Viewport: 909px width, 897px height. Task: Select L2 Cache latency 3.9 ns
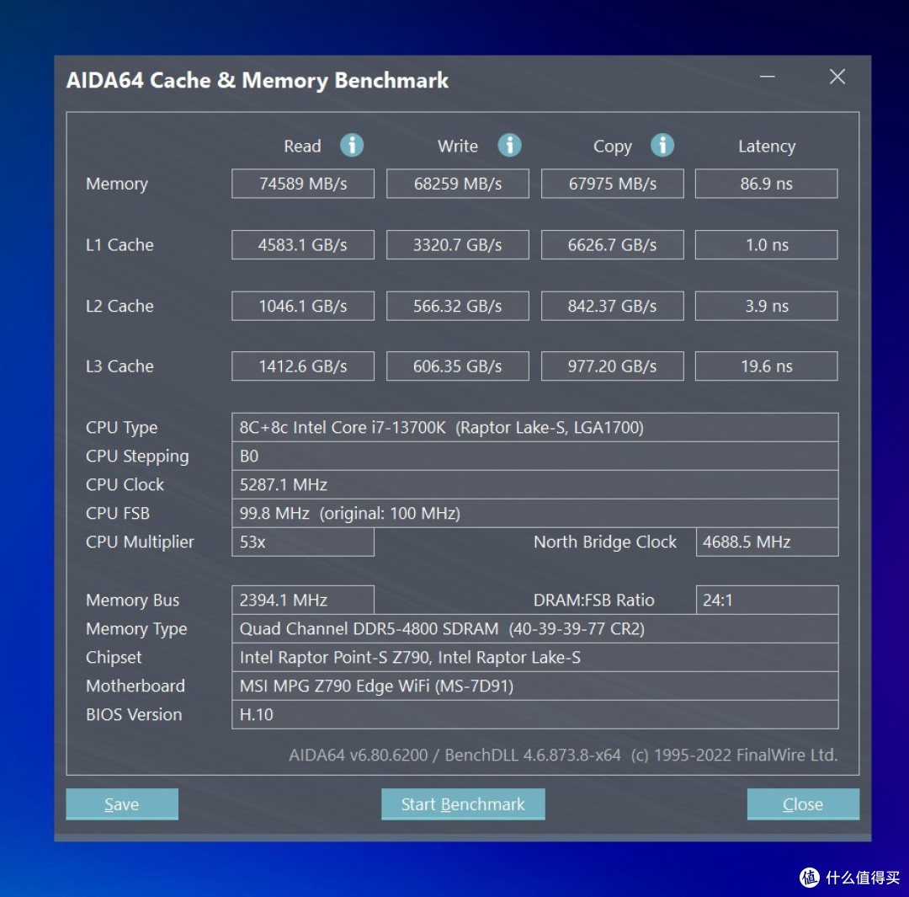tap(767, 306)
